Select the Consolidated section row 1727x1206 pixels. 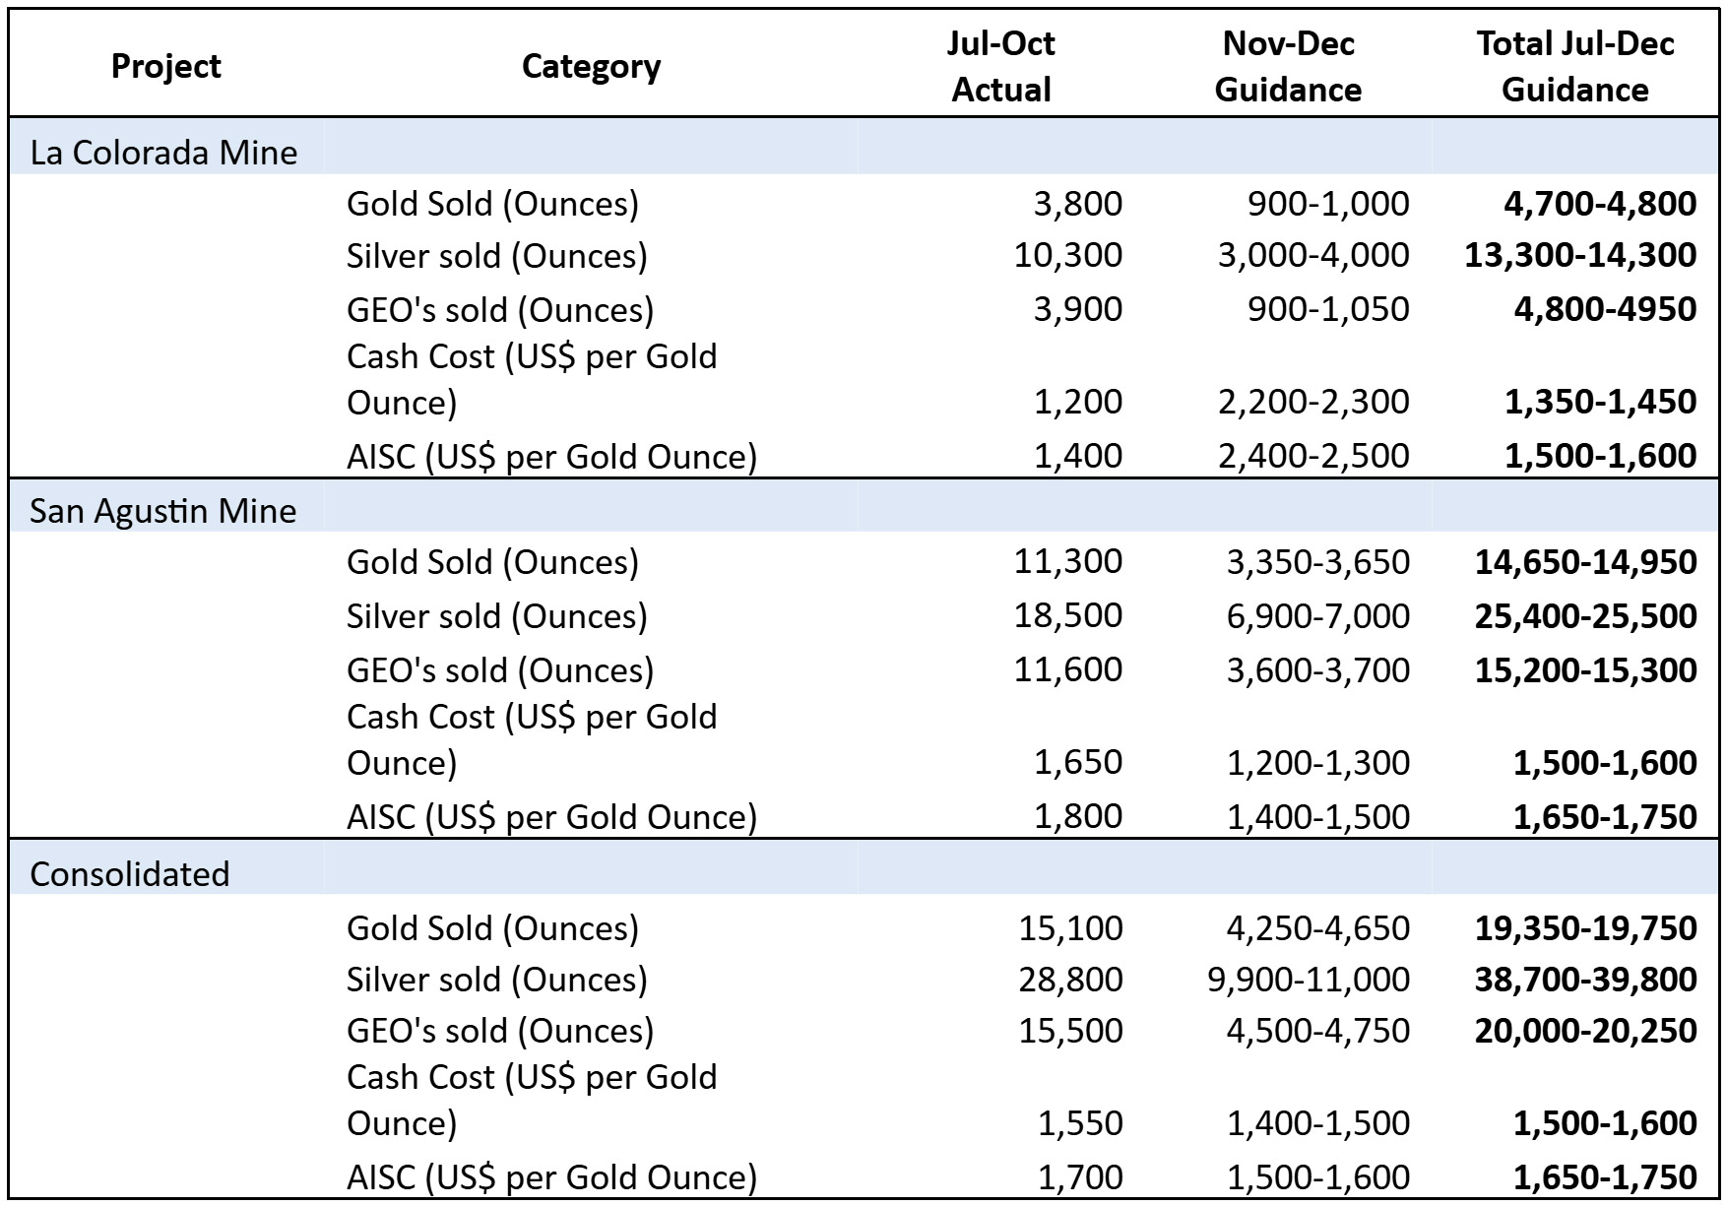tap(863, 873)
